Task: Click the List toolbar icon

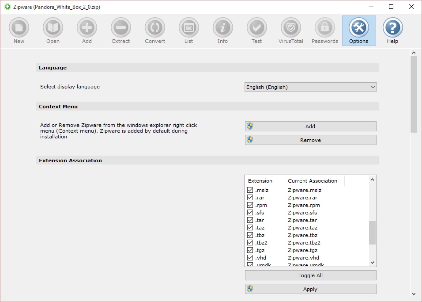Action: 188,27
